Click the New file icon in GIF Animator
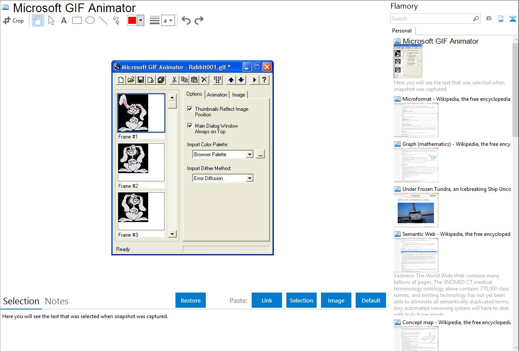519x351 pixels. pyautogui.click(x=121, y=80)
